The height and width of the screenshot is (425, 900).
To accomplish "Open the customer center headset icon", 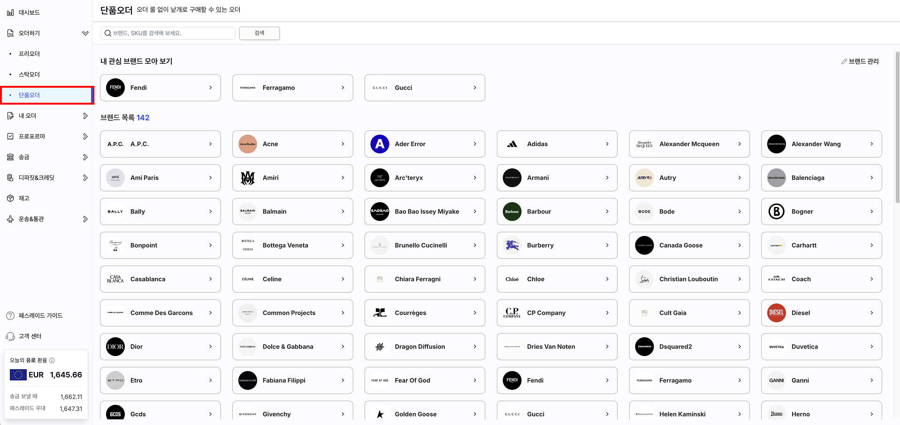I will click(10, 336).
